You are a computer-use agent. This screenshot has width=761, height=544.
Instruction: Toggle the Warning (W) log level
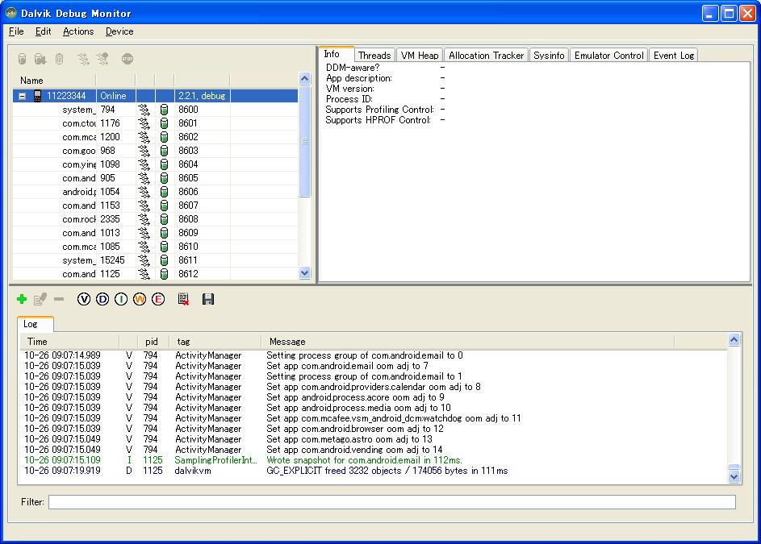click(x=140, y=300)
